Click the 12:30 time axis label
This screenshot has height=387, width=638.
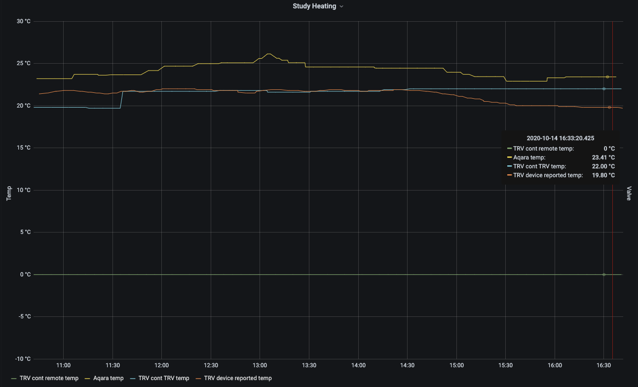tap(211, 366)
